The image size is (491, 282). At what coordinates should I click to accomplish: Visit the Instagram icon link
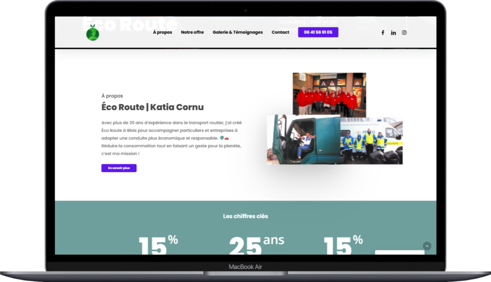click(404, 33)
